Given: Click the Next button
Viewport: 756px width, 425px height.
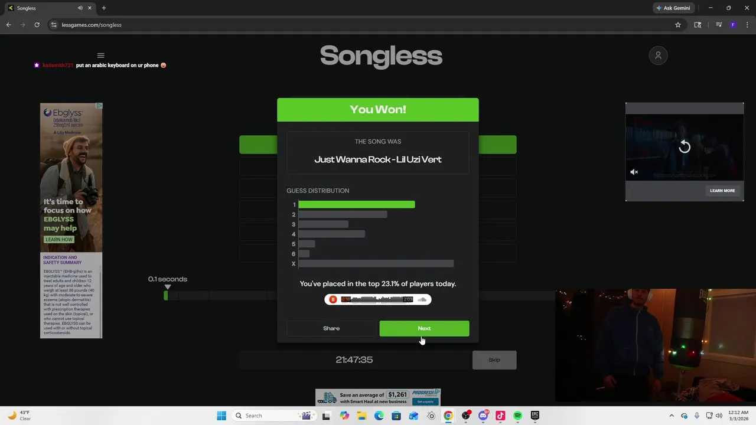Looking at the screenshot, I should click(424, 328).
